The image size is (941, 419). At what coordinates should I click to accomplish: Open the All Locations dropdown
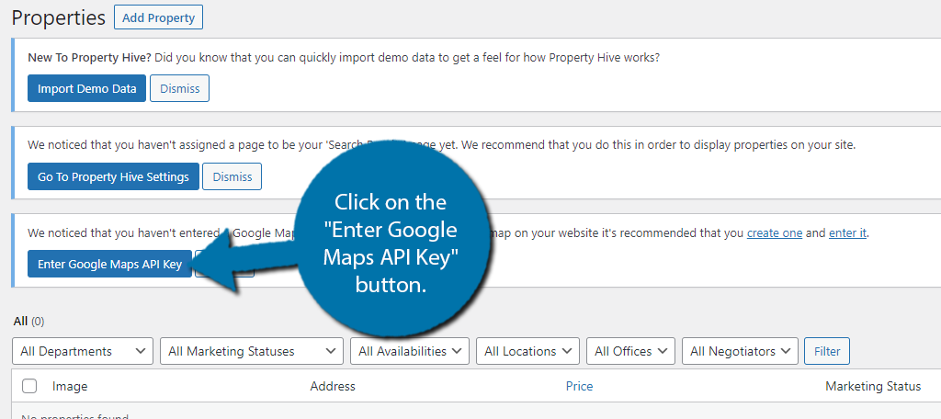(527, 351)
